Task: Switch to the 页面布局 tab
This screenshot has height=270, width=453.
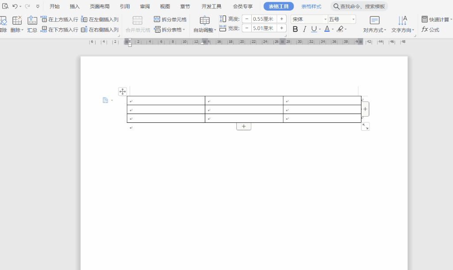Action: click(100, 6)
